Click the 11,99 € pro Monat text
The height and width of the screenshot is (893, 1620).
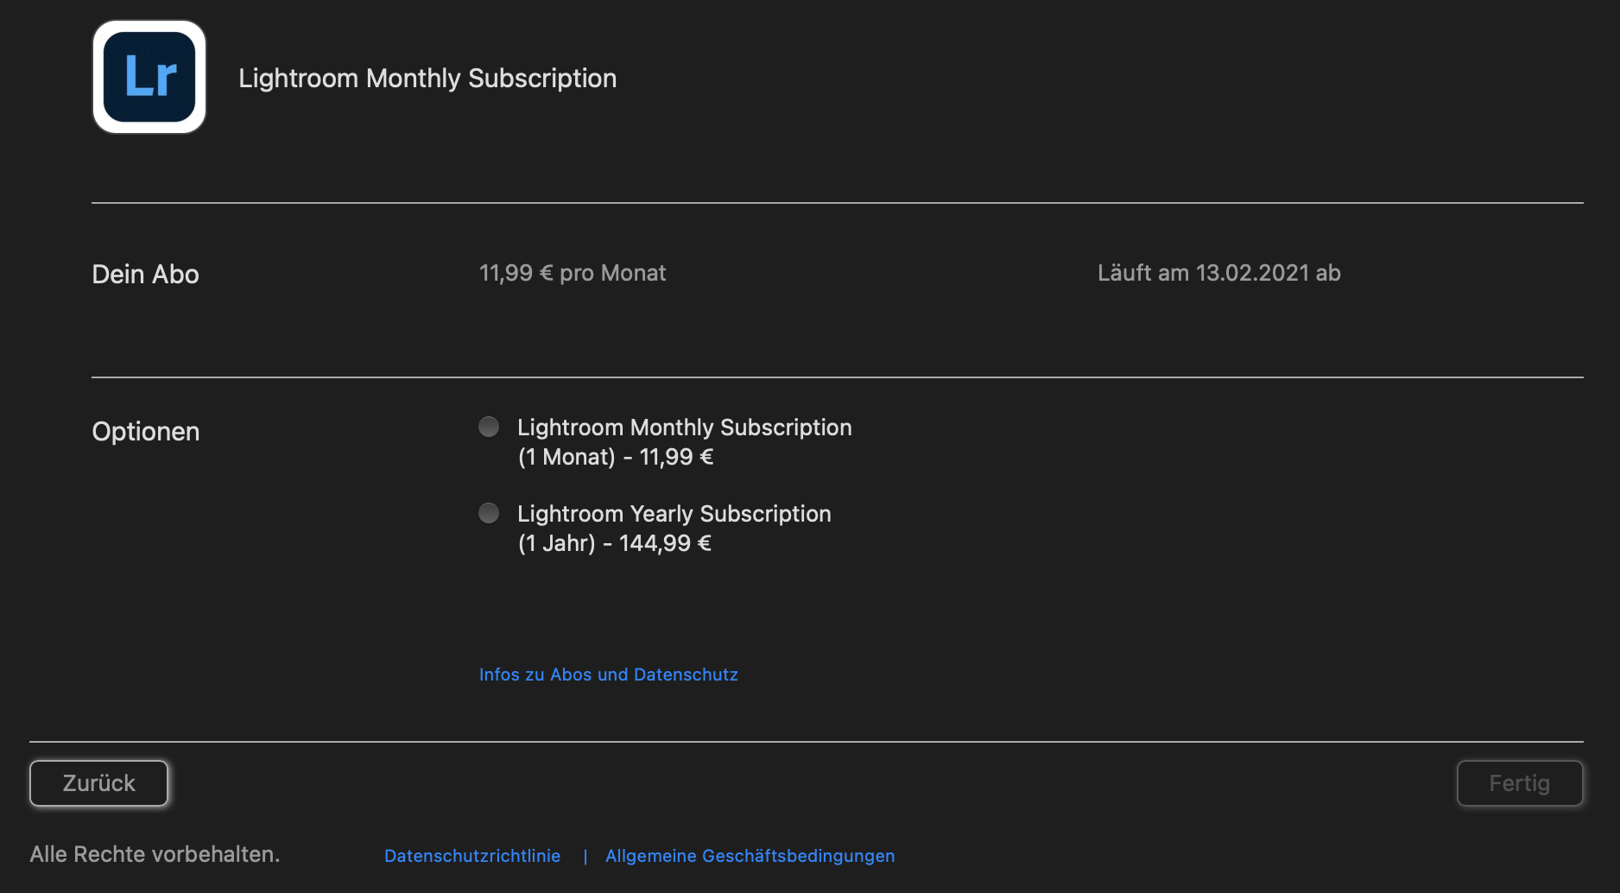coord(573,273)
